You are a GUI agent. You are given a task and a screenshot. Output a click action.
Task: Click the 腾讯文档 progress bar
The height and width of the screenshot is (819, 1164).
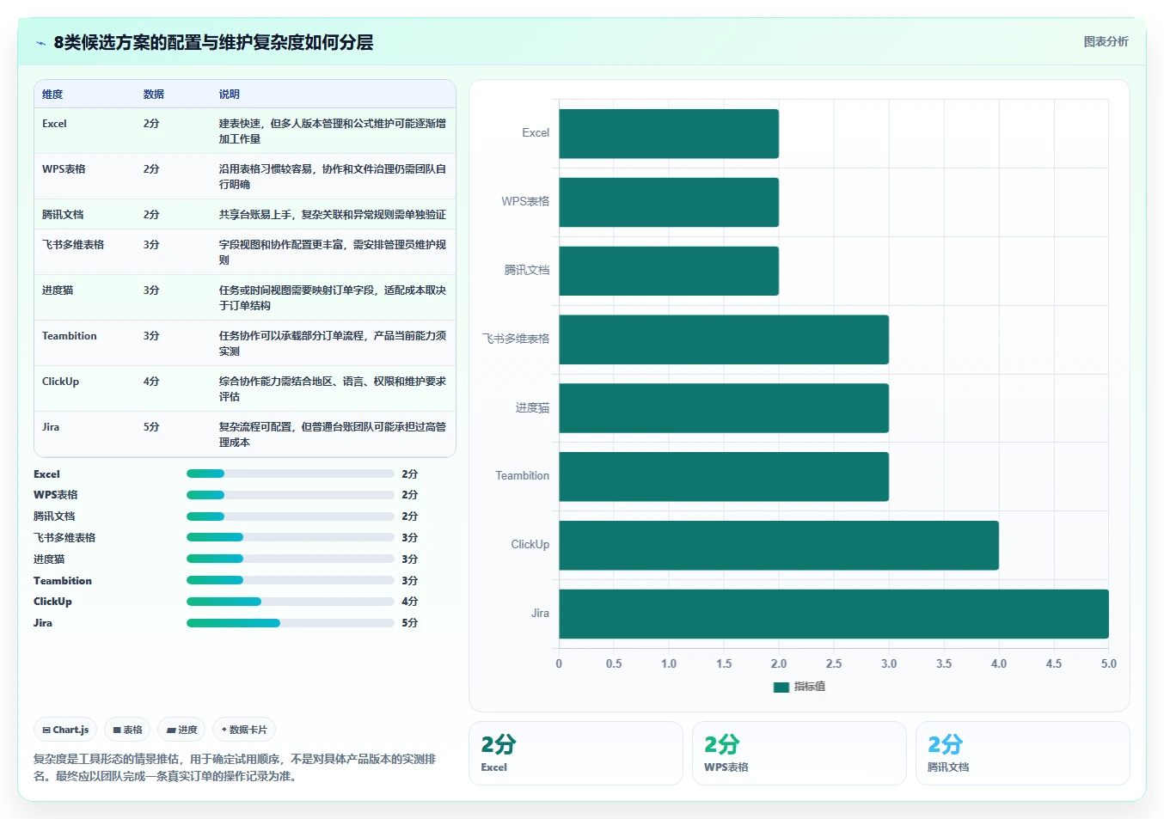[x=290, y=516]
